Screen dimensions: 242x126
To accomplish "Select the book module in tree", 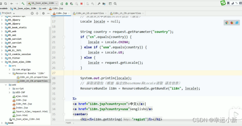I will click(x=9, y=123).
